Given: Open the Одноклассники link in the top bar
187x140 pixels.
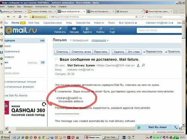Looking at the screenshot, I should (52, 23).
